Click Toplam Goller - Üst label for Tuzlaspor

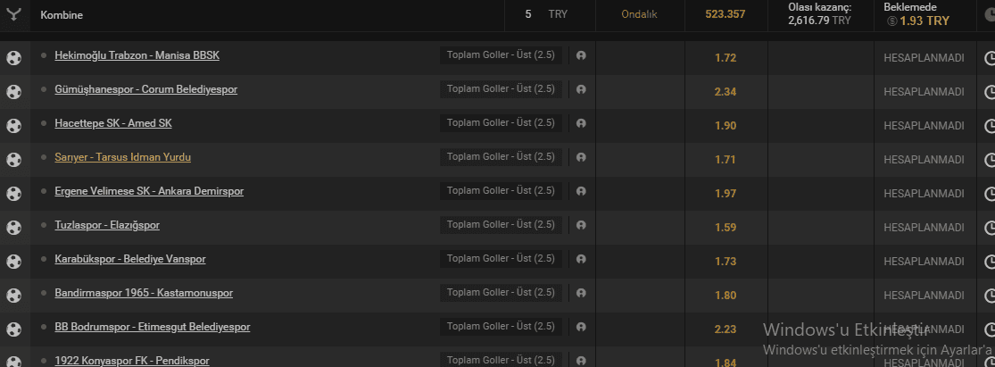pos(501,225)
